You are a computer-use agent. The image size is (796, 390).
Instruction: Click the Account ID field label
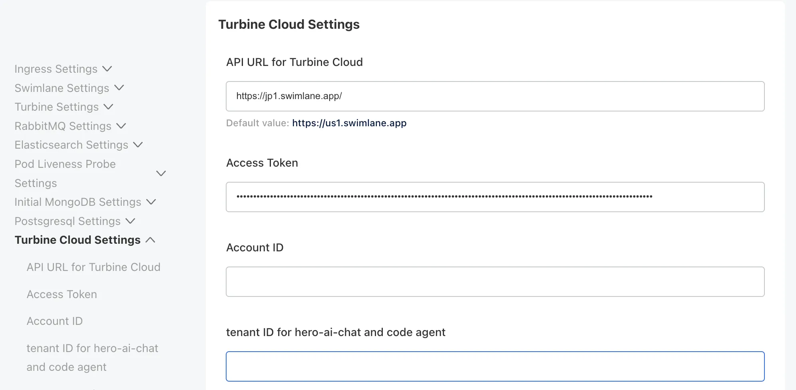point(255,247)
